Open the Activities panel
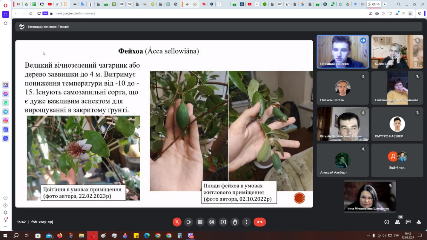Image resolution: width=427 pixels, height=240 pixels. pyautogui.click(x=419, y=222)
